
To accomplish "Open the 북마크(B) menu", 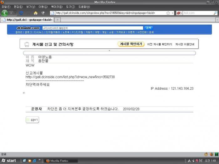I will click(x=57, y=7).
